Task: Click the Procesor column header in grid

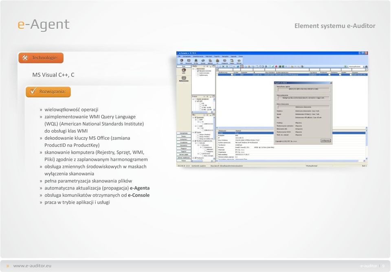Action: (x=359, y=72)
